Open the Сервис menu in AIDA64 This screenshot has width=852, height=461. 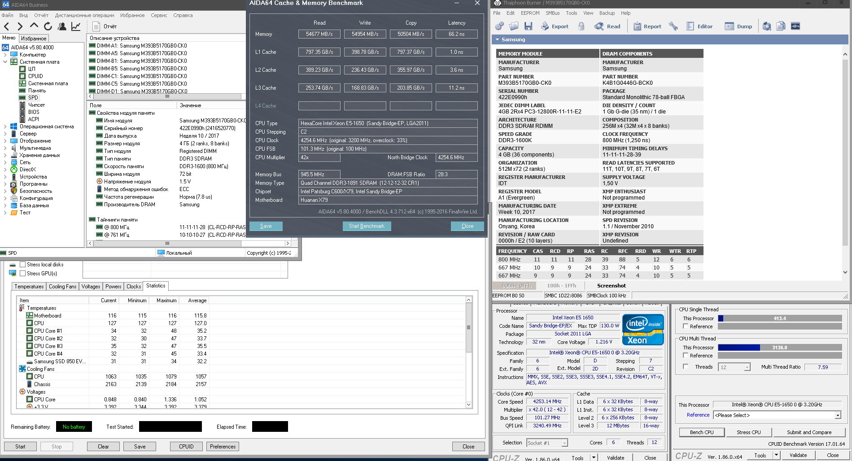[159, 15]
